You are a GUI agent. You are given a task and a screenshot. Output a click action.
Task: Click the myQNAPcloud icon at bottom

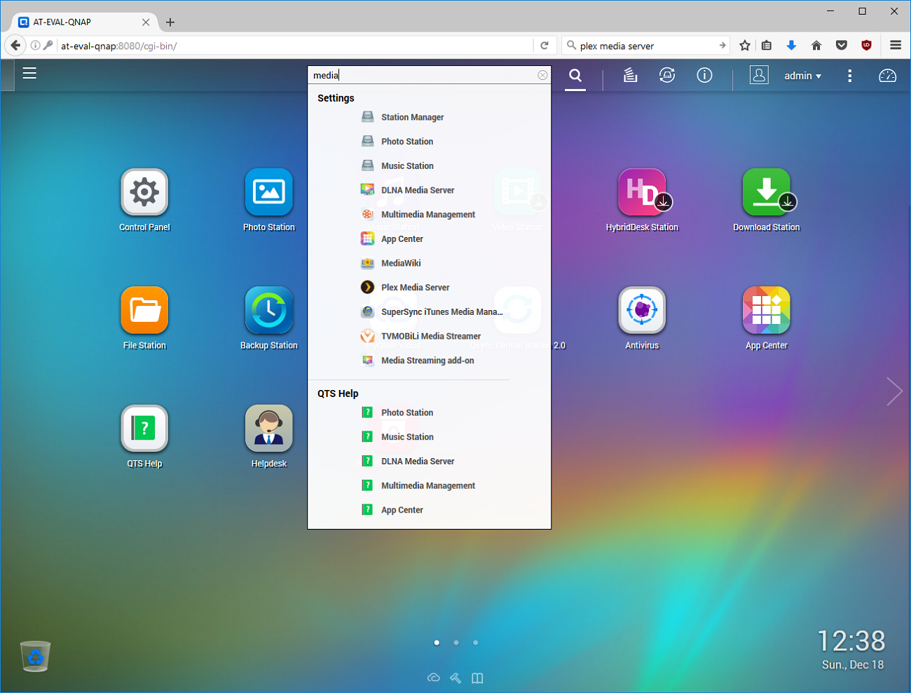click(434, 678)
